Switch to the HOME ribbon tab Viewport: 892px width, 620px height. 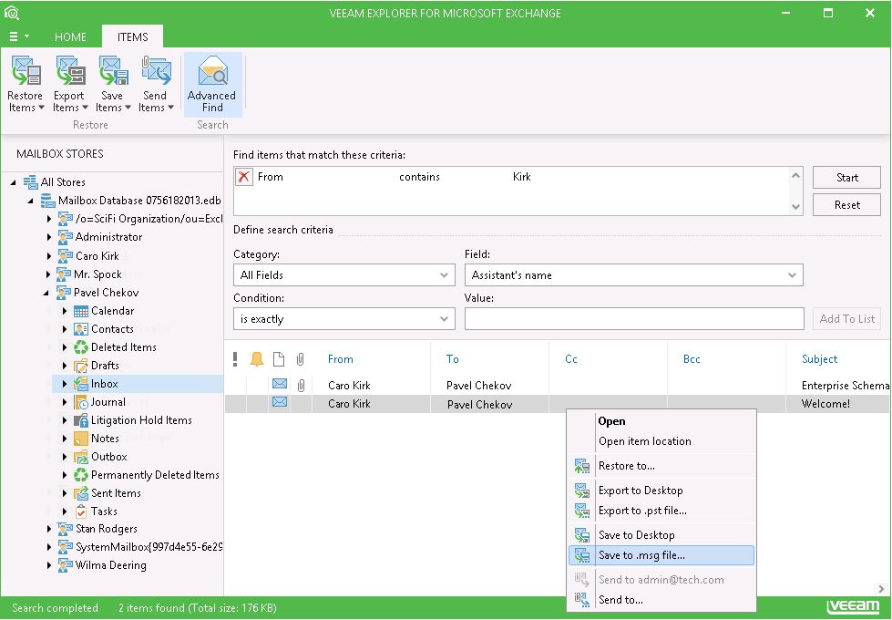70,37
